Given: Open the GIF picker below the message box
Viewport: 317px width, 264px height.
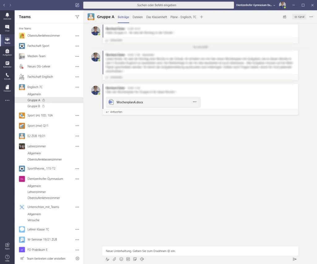Looking at the screenshot, I should click(128, 259).
